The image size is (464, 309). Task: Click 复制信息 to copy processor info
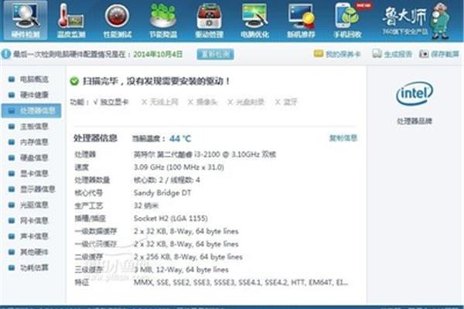[343, 138]
